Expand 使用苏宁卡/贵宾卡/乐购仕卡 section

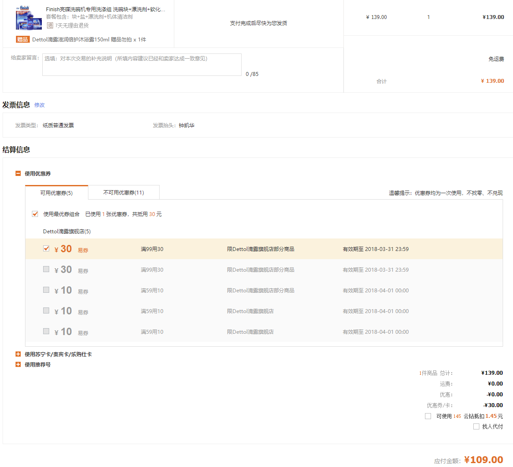pos(18,354)
